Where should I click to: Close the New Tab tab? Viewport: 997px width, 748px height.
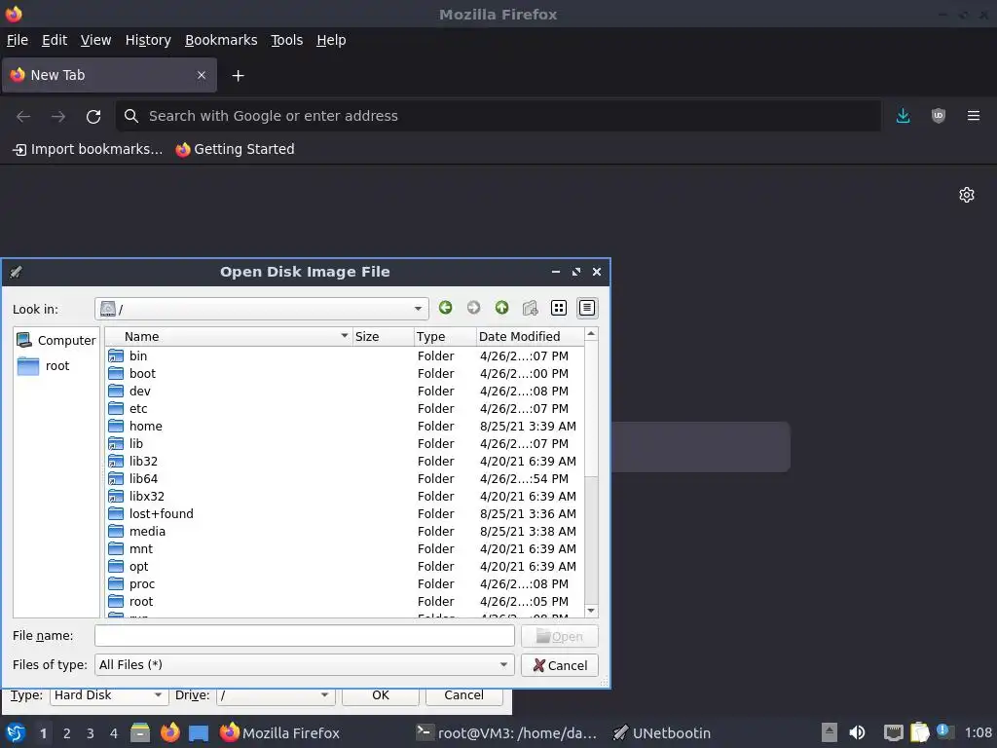coord(202,75)
